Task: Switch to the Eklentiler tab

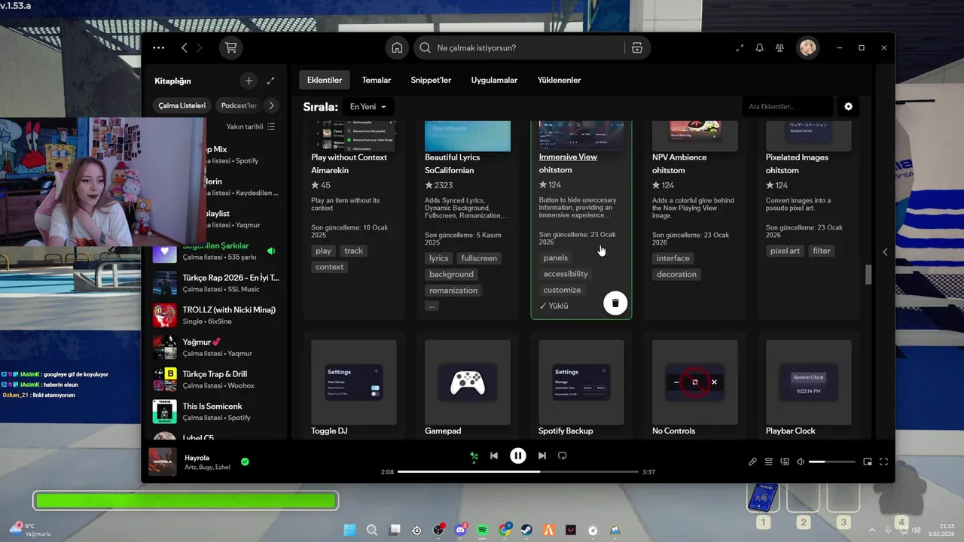Action: point(325,80)
